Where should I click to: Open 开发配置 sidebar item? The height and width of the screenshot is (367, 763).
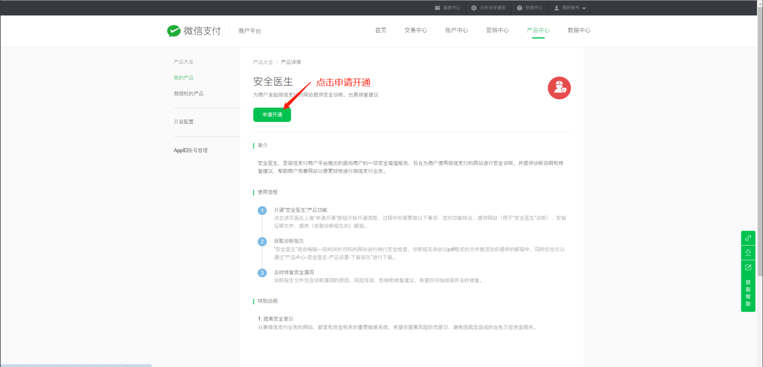click(184, 122)
